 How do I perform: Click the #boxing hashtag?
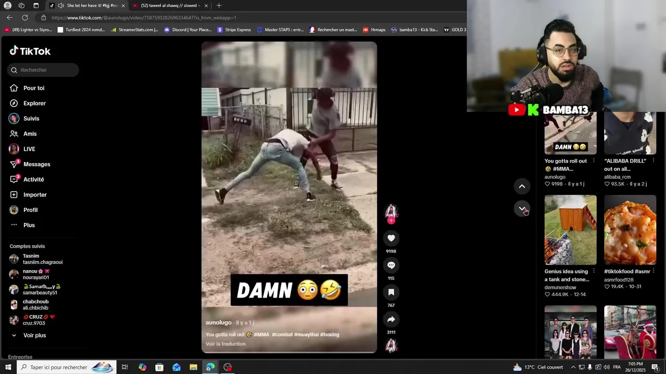pyautogui.click(x=330, y=335)
